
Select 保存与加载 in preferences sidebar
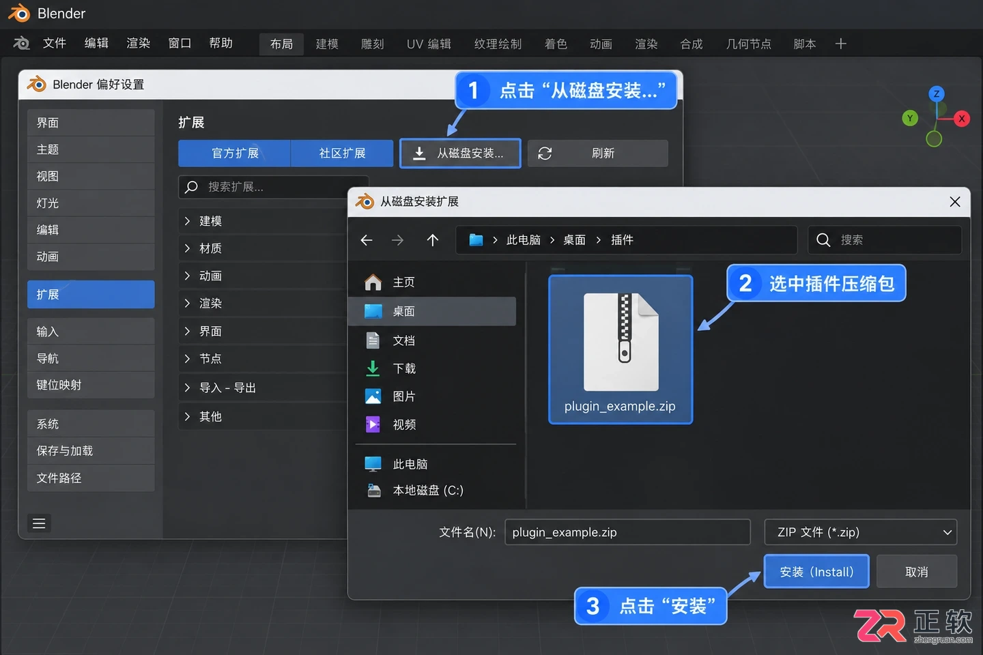pyautogui.click(x=91, y=451)
